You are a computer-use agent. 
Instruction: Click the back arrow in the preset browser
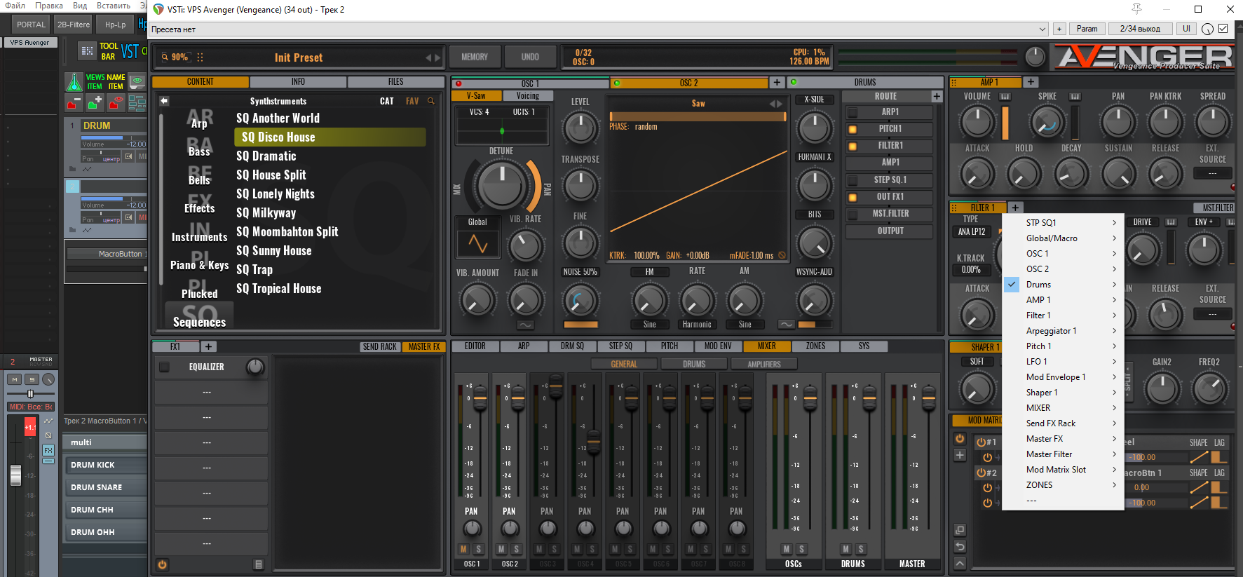tap(164, 101)
